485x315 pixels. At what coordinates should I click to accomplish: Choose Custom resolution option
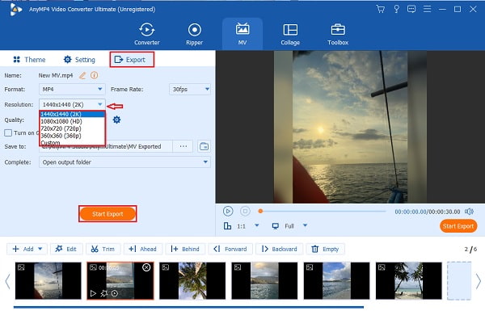(x=72, y=142)
